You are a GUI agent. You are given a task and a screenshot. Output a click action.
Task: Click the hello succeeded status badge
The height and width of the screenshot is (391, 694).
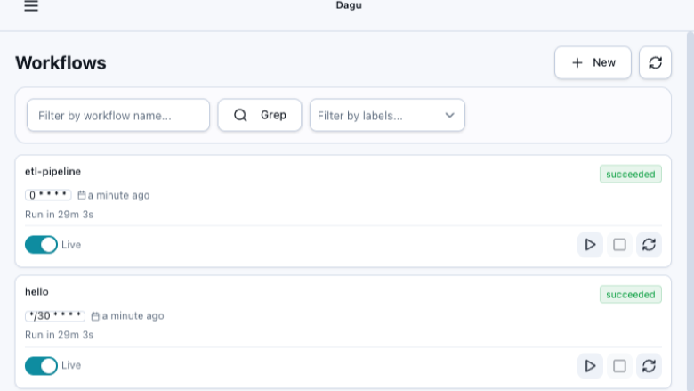[x=631, y=295]
